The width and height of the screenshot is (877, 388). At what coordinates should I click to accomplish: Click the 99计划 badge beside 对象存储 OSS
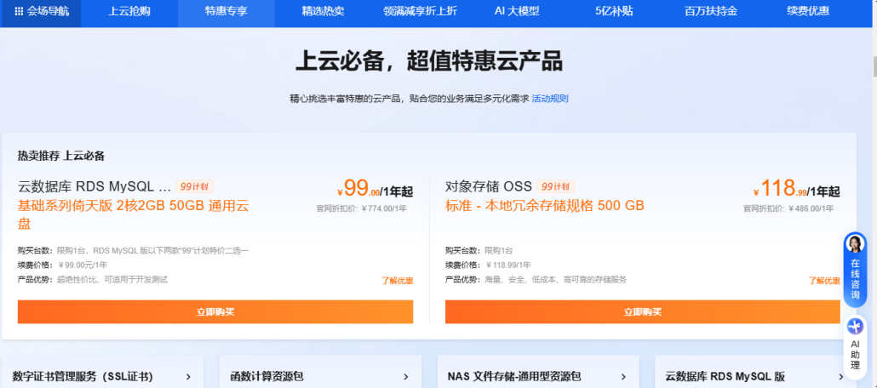(x=555, y=186)
